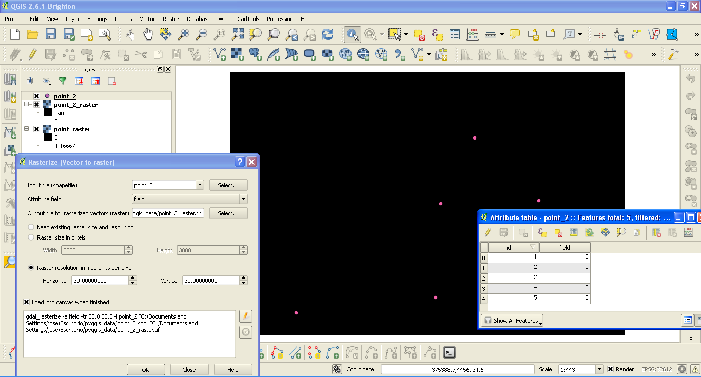Open attribute table icon in main toolbar
The height and width of the screenshot is (377, 701).
click(455, 34)
